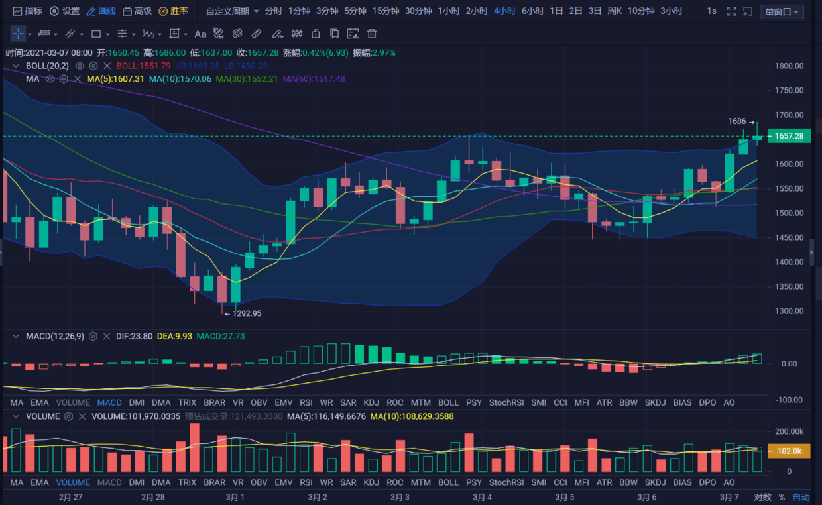Collapse the MACD indicator panel chevron

[x=15, y=337]
